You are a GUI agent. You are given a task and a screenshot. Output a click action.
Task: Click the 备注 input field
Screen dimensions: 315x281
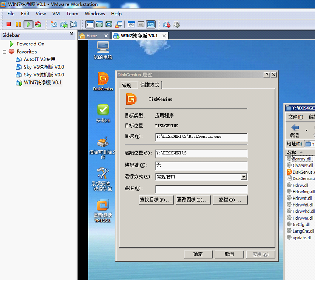201,189
